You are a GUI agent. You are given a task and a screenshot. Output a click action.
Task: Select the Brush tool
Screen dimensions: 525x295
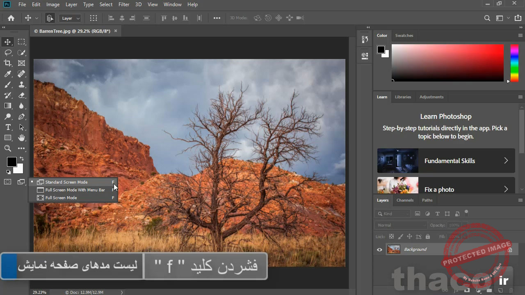(8, 84)
